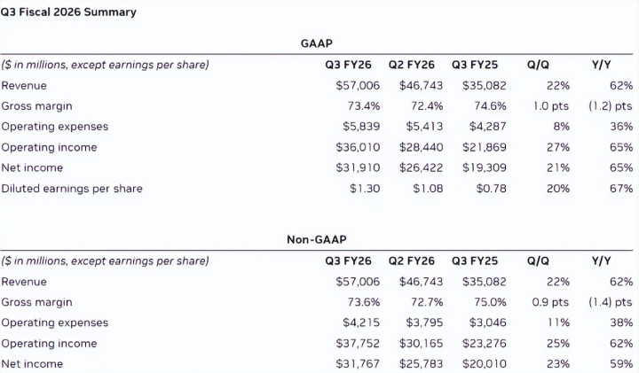Click GAAP gross margin Y/Y (1.2) pts
This screenshot has width=639, height=373.
[609, 105]
